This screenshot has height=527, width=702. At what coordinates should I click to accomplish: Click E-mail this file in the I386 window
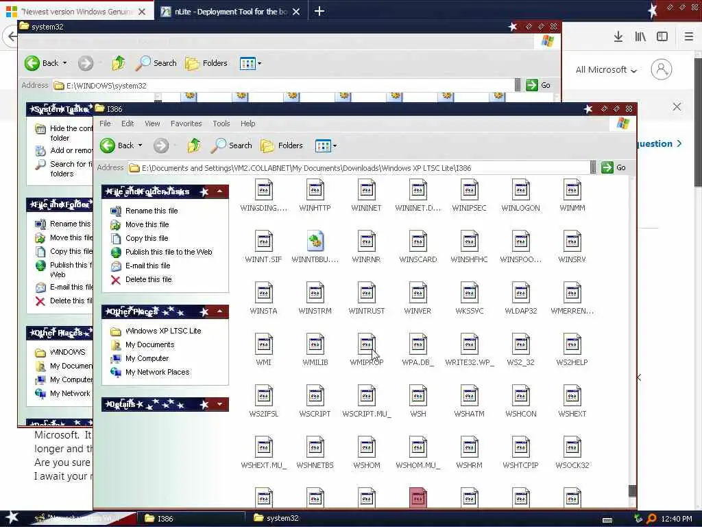(x=148, y=266)
